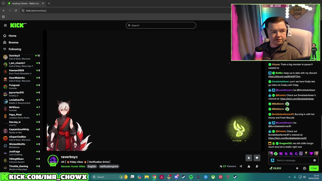
Task: Click the user icon beside report
Action: 257,166
